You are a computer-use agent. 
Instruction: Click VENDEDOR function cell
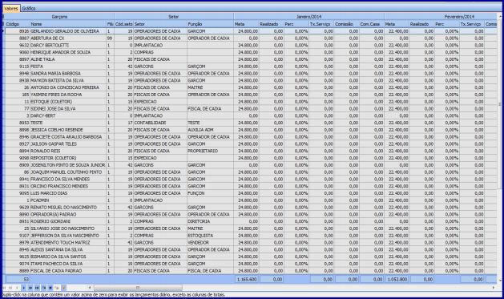(210, 243)
